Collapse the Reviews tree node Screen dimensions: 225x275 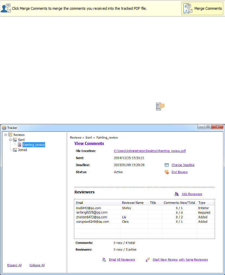click(6, 135)
